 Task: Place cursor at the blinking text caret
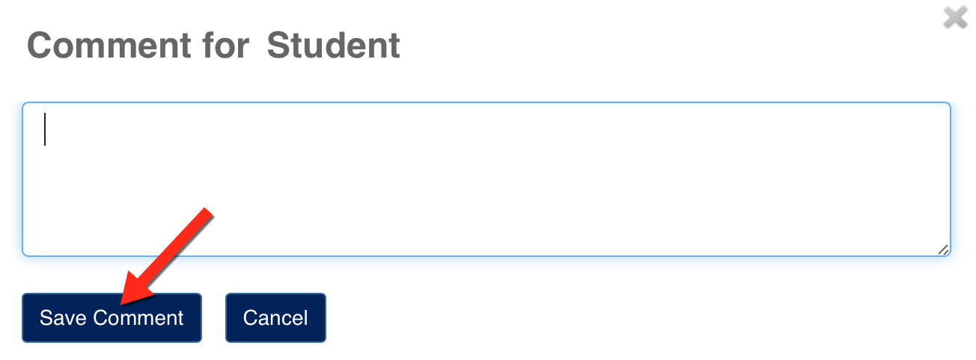click(46, 128)
